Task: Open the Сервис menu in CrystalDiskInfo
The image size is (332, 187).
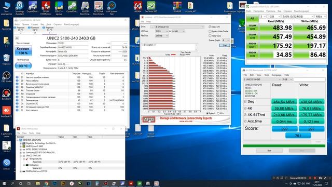Action: tap(35, 24)
